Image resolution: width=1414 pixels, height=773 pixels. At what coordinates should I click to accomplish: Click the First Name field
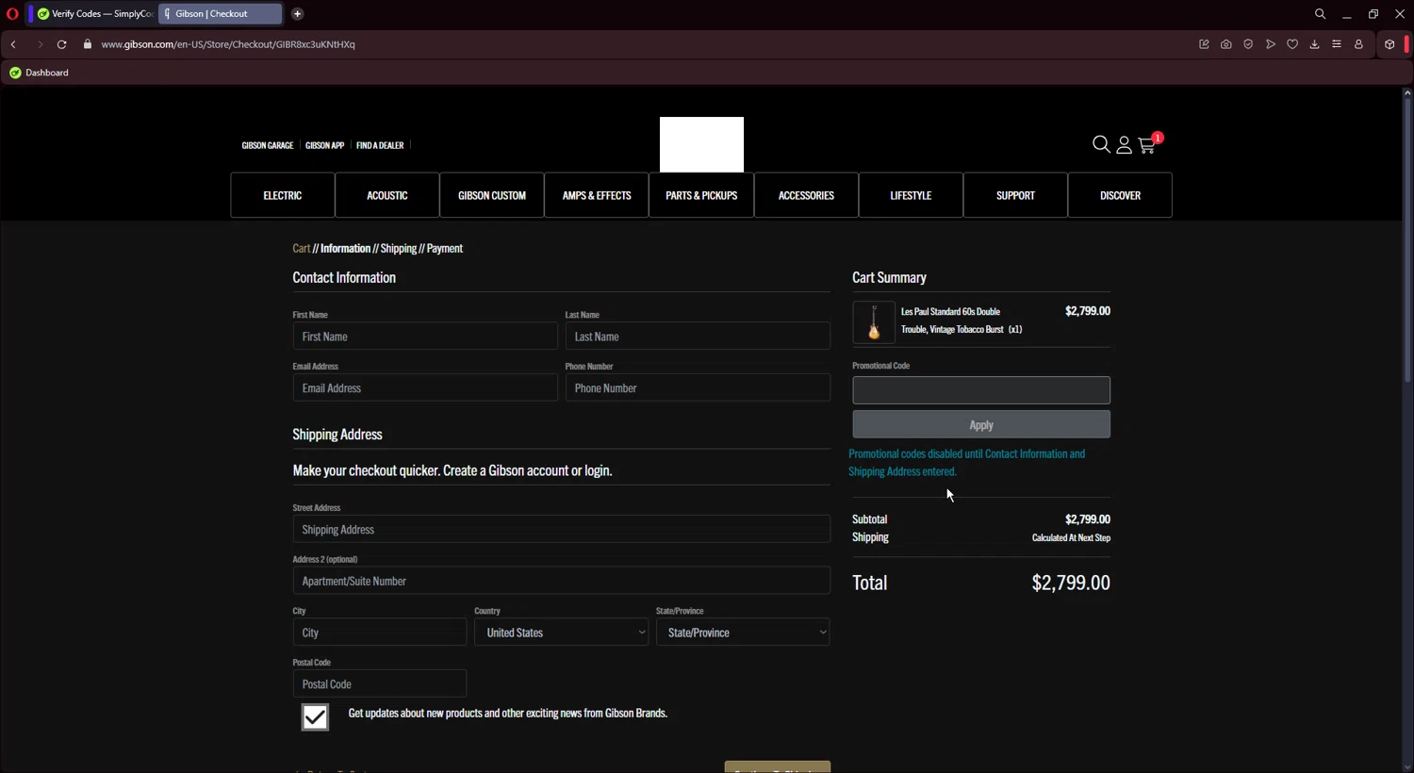point(425,337)
